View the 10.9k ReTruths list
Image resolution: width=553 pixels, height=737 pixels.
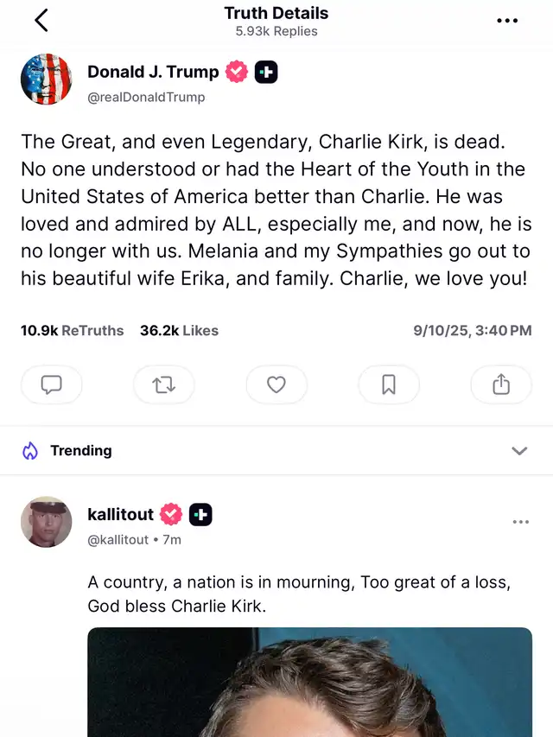coord(72,331)
